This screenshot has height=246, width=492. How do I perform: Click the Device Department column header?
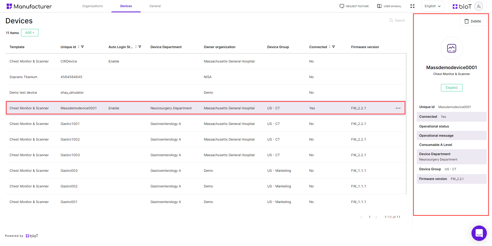pos(166,47)
